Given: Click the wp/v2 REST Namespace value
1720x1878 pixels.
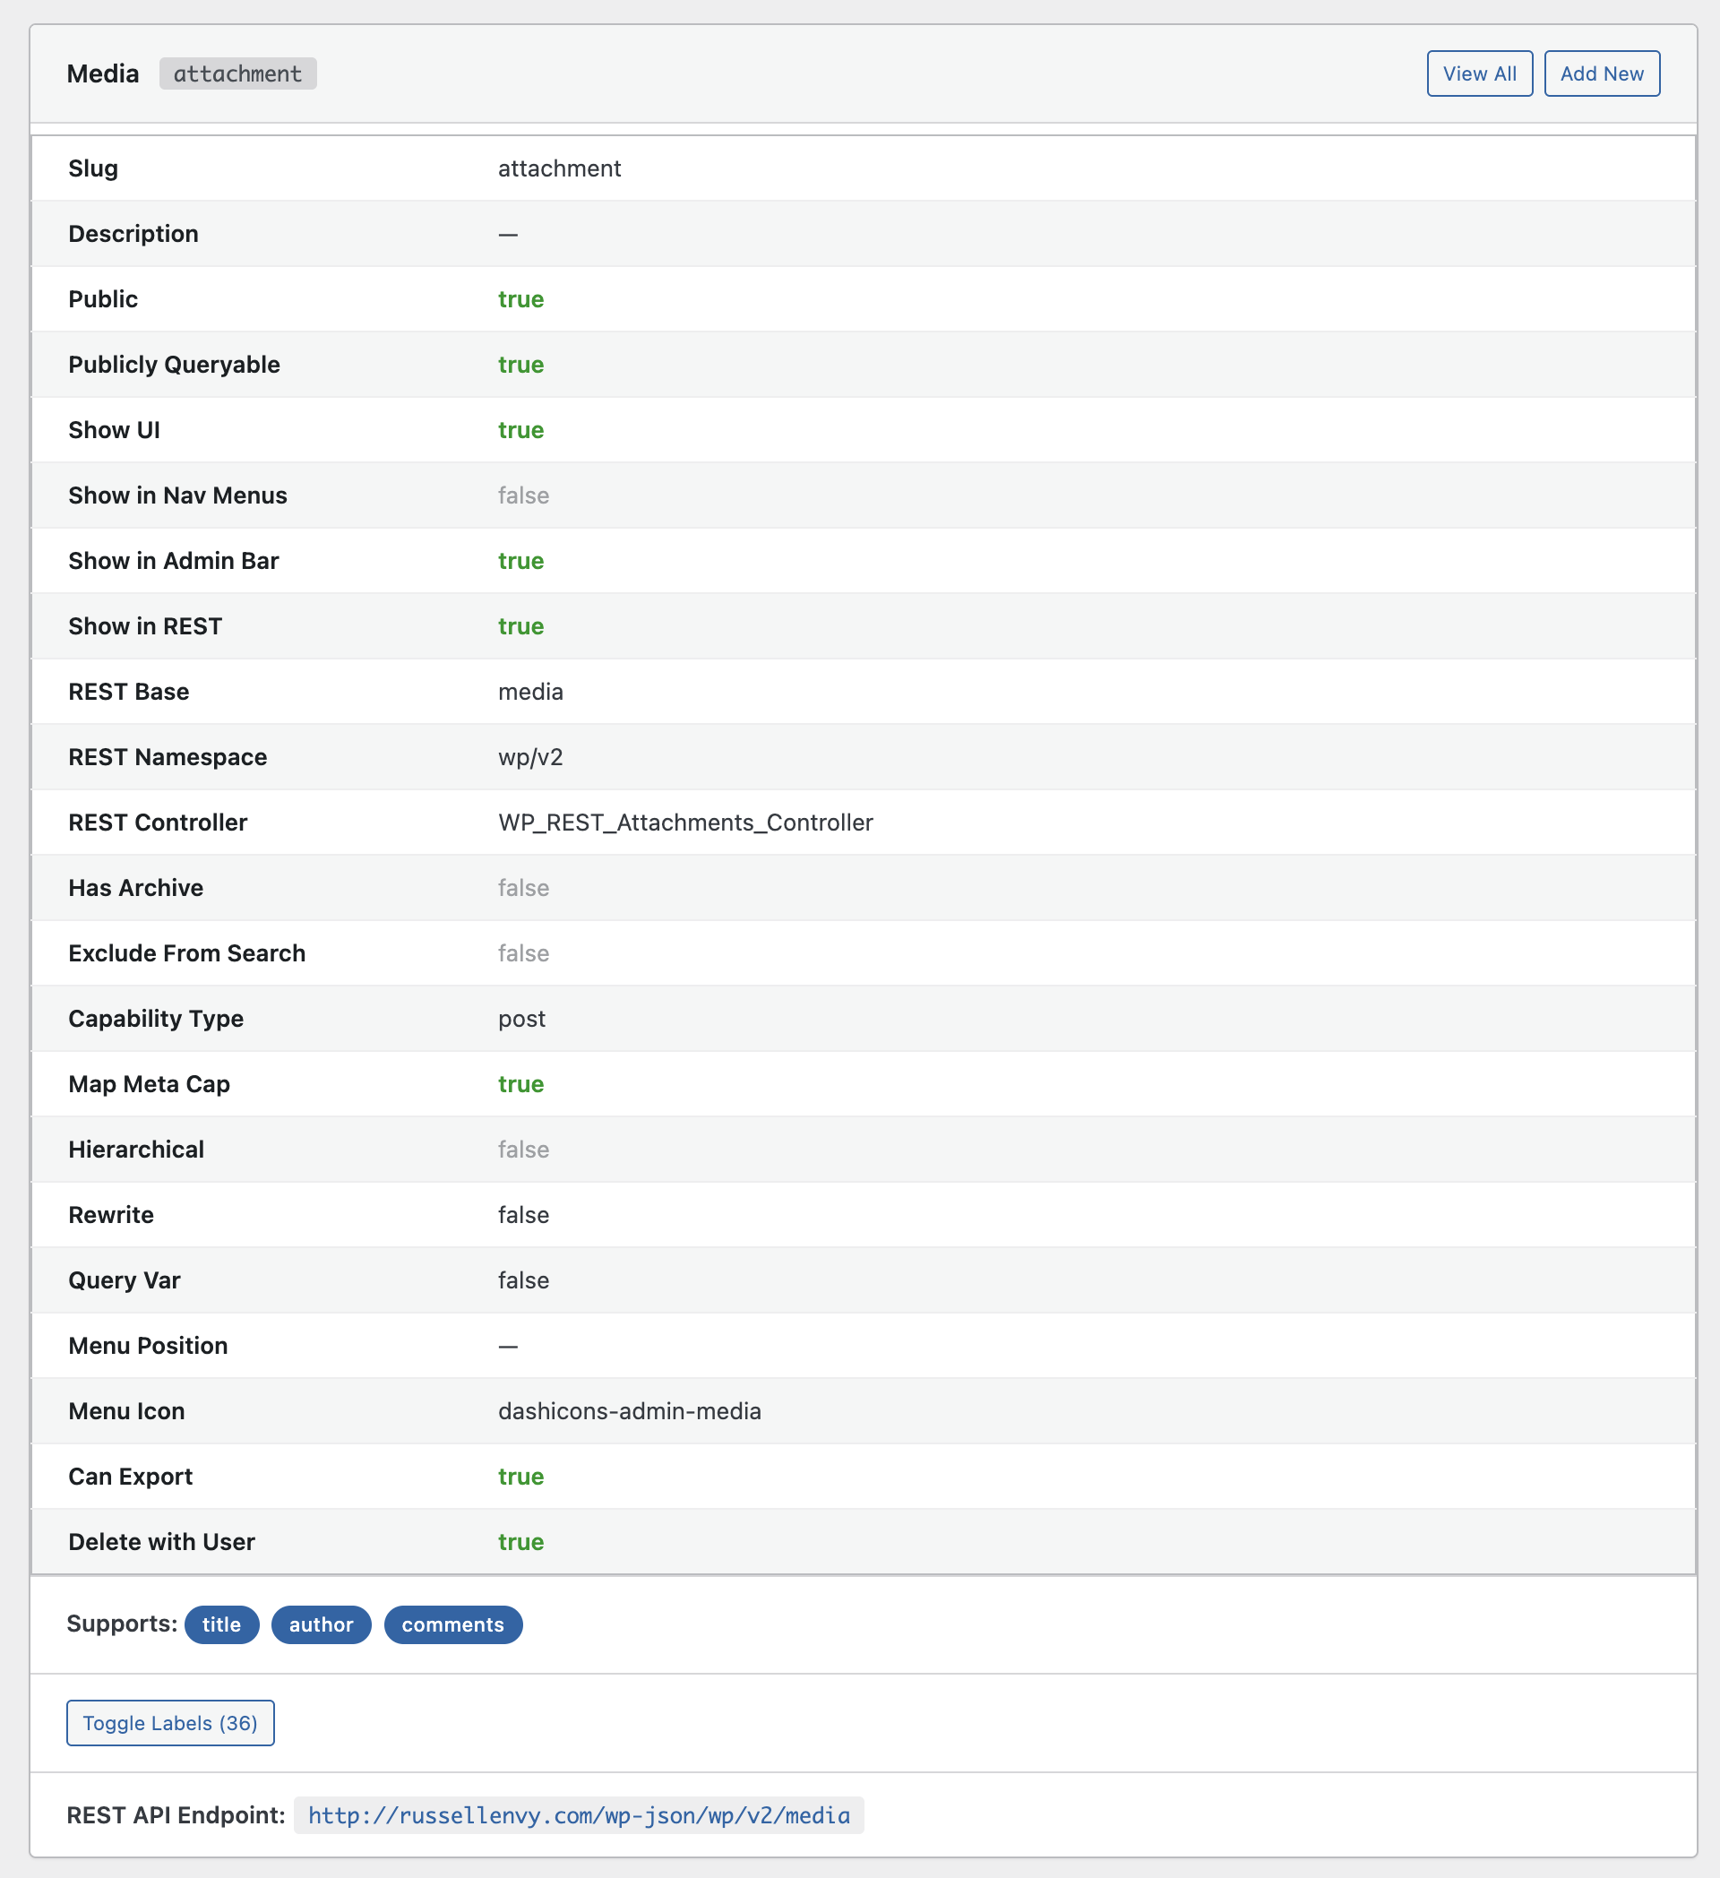Looking at the screenshot, I should click(x=529, y=757).
